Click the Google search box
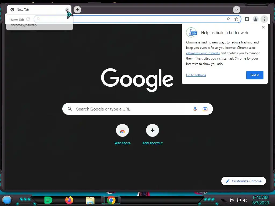The height and width of the screenshot is (206, 275). point(137,109)
